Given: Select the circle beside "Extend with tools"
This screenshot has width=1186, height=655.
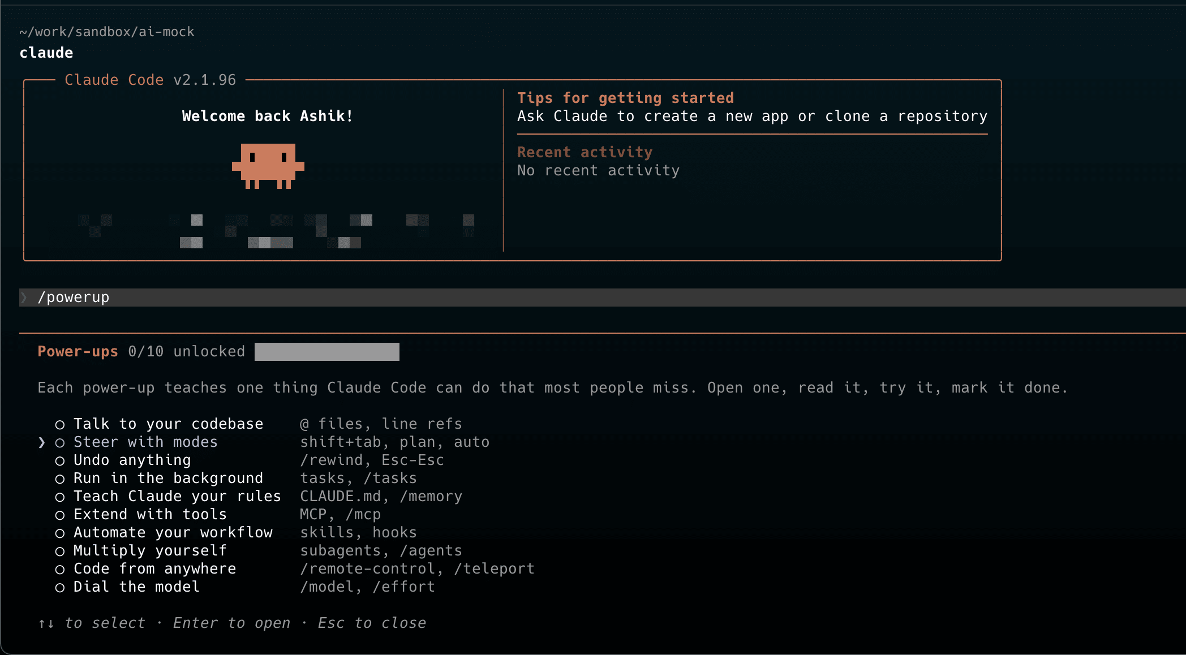Looking at the screenshot, I should click(60, 515).
